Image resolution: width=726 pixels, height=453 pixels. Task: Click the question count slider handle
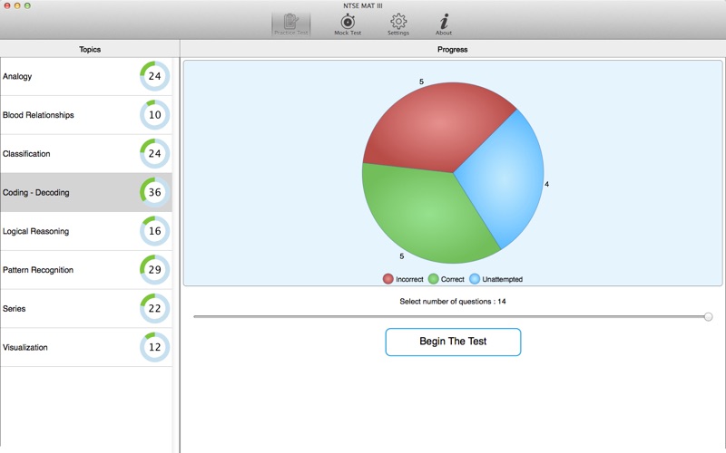[x=708, y=316]
